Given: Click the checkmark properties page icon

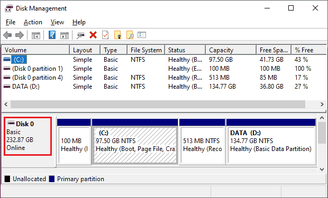Looking at the screenshot, I should [x=105, y=35].
